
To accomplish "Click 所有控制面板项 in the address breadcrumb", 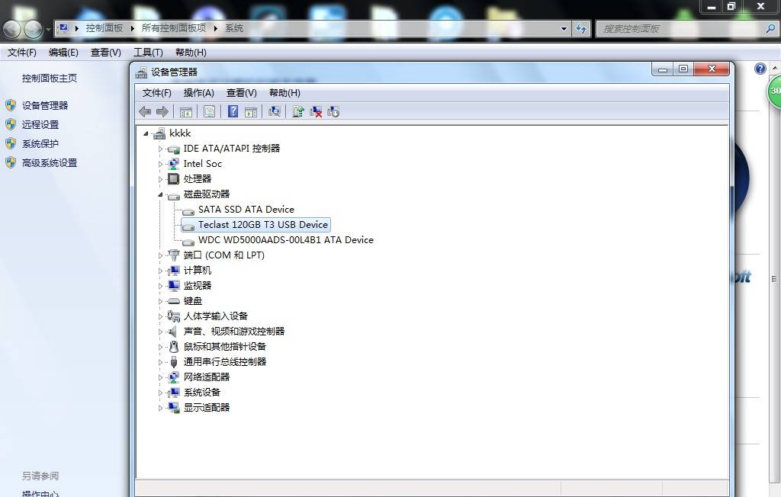I will (x=174, y=28).
